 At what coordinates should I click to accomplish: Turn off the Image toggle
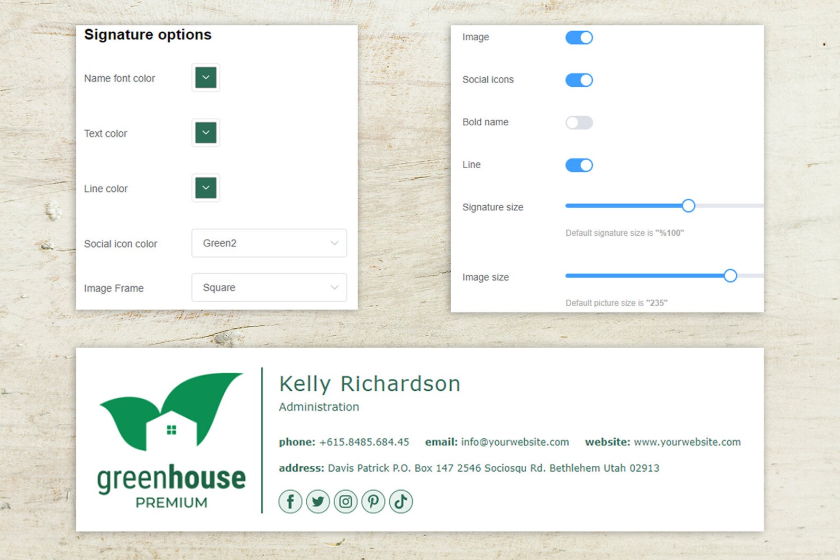(x=579, y=38)
